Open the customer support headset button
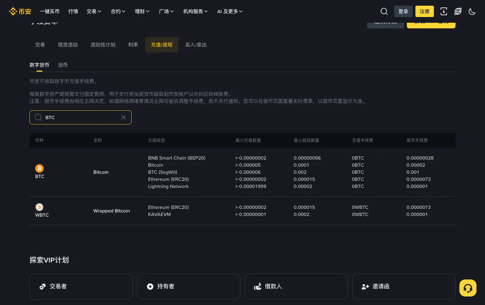The width and height of the screenshot is (485, 305). click(x=468, y=288)
